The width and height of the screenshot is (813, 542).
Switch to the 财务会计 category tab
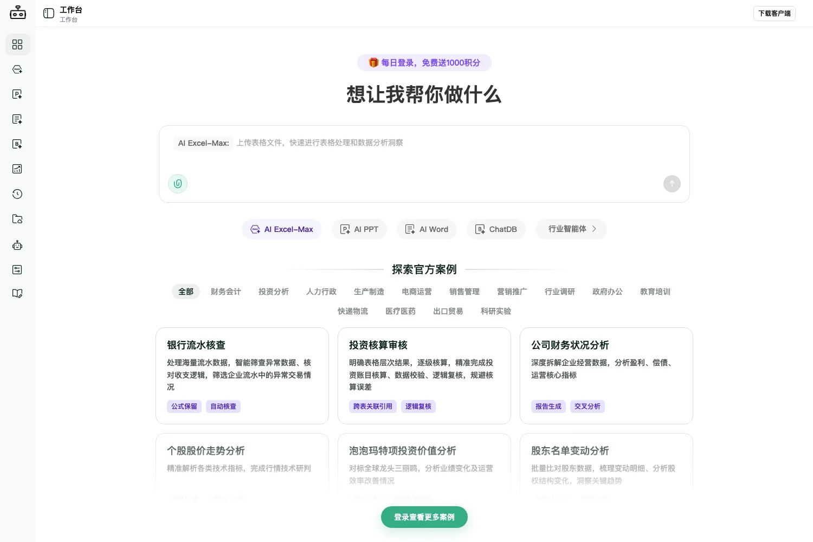226,292
